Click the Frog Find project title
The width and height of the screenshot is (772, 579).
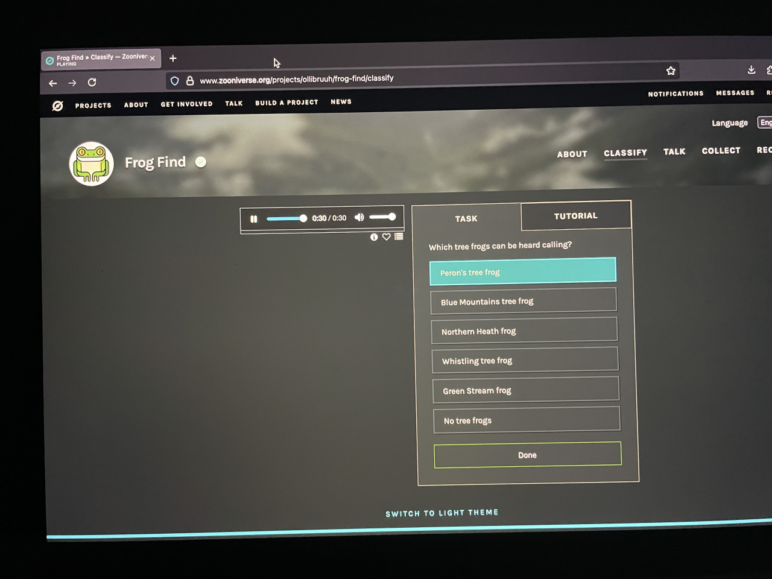click(155, 162)
